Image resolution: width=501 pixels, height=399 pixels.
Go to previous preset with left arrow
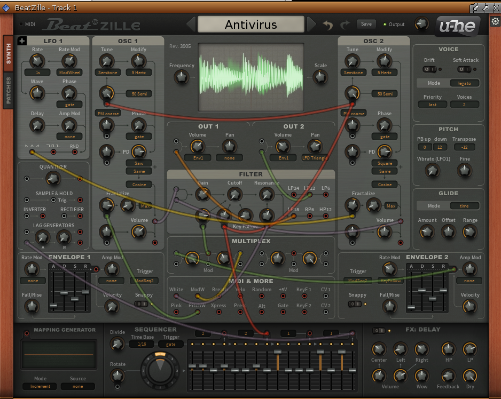pos(191,24)
